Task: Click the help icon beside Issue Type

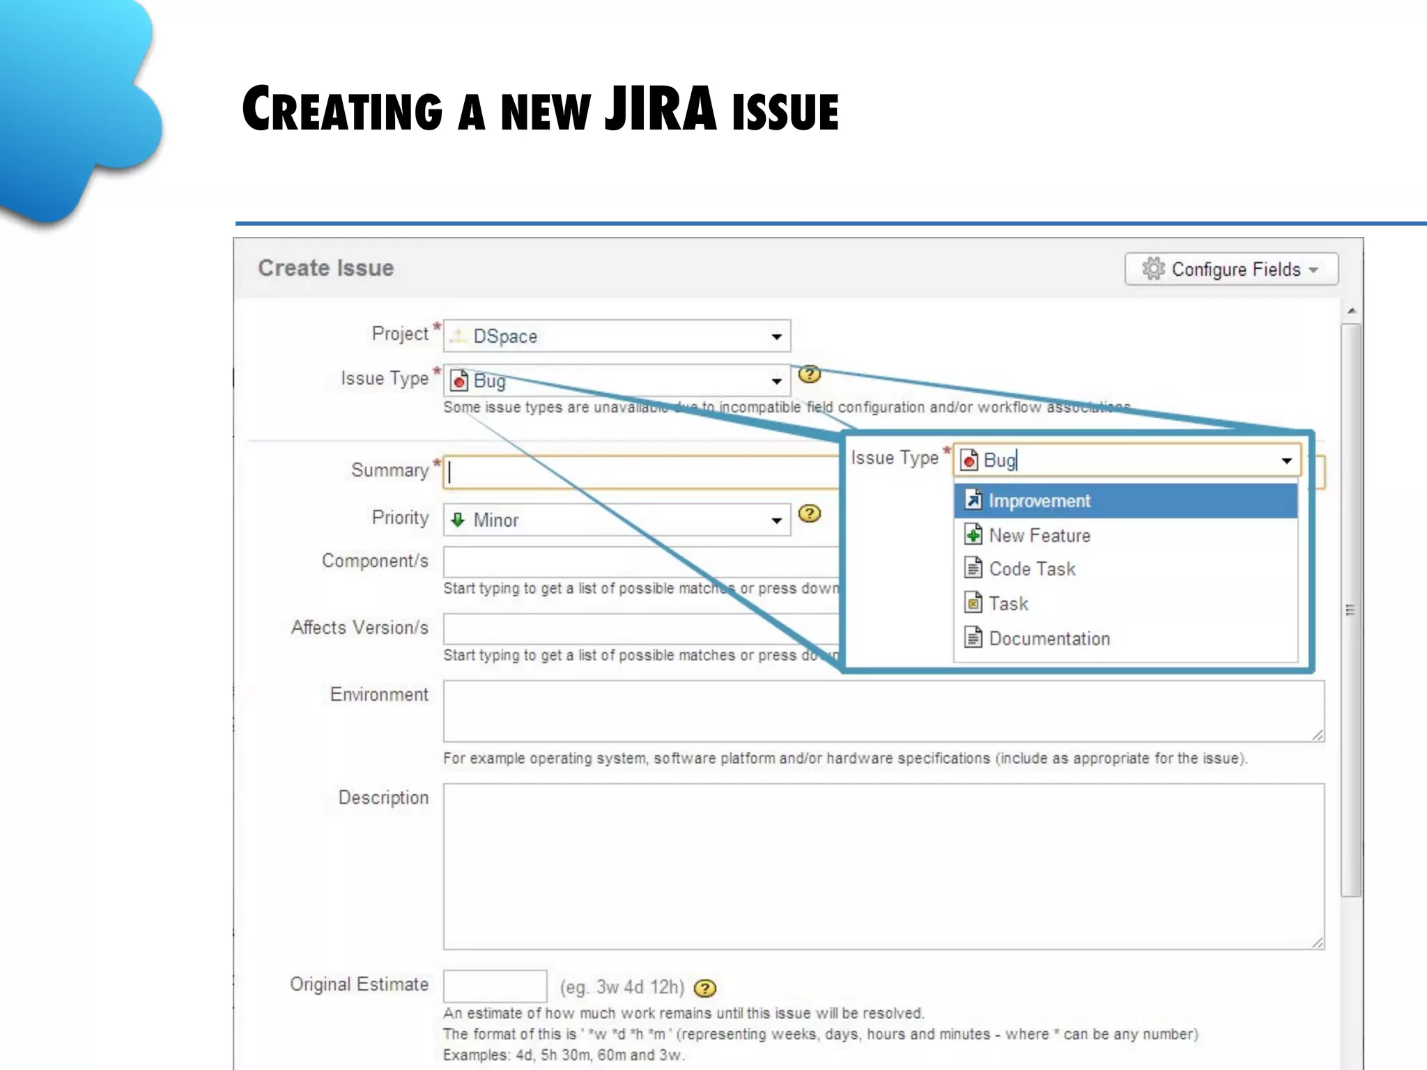Action: 809,374
